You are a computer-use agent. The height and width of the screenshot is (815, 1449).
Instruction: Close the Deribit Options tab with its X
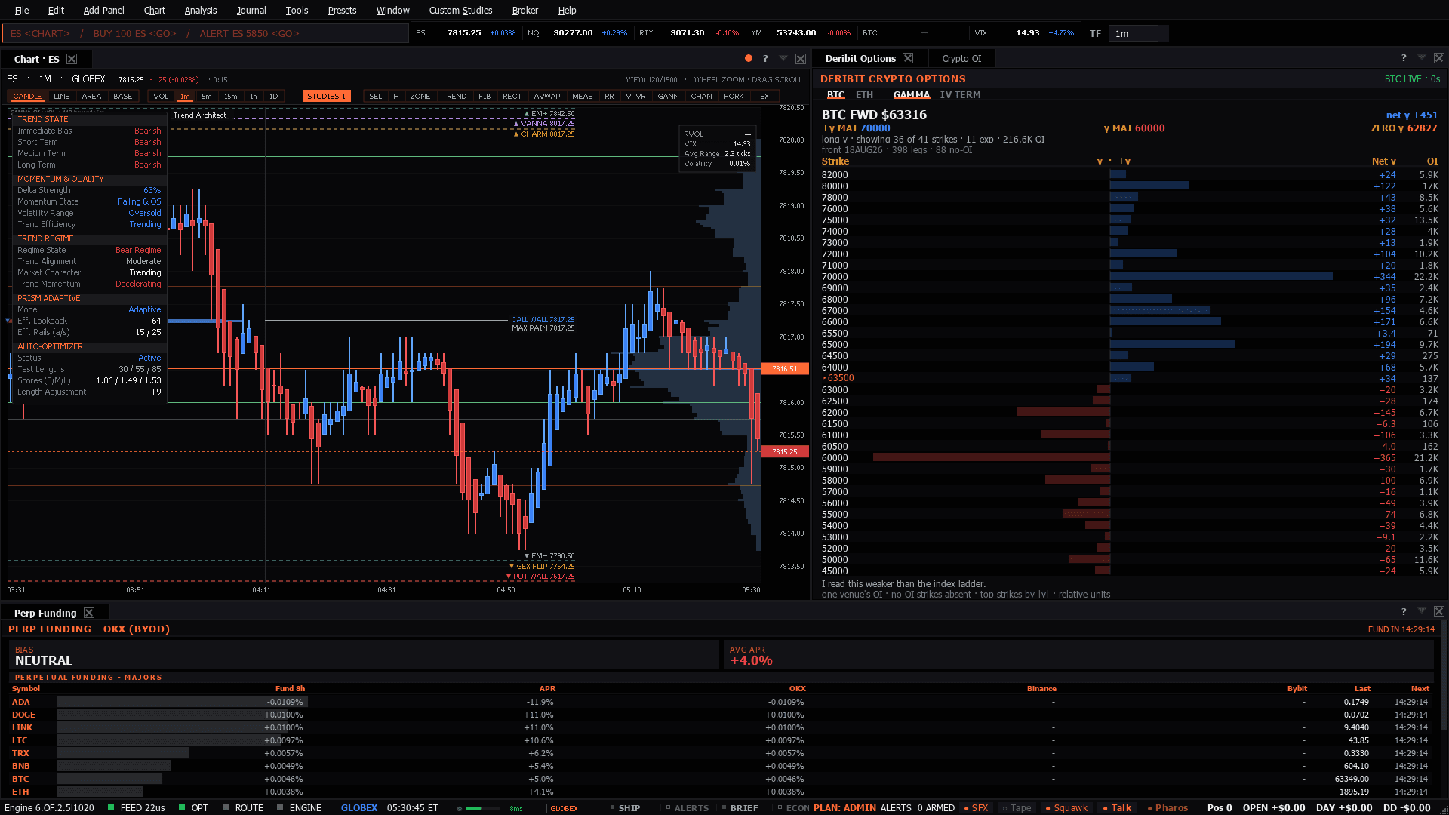908,58
